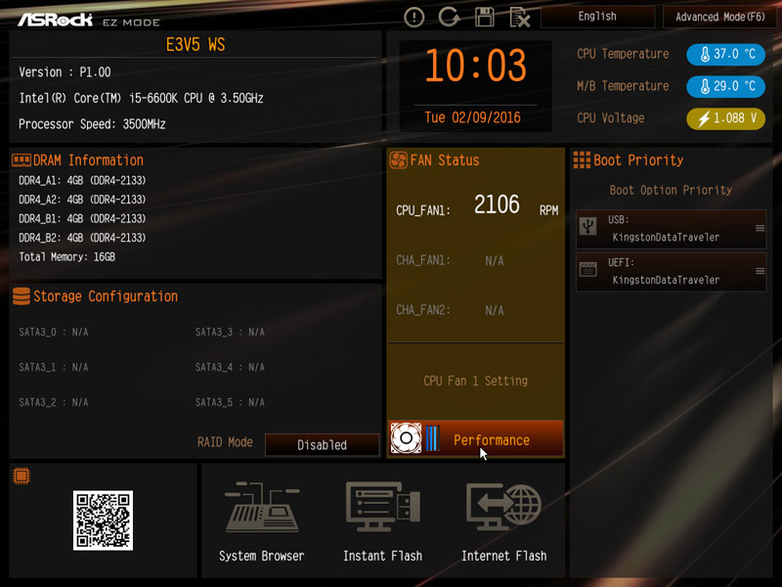Click the Processor Speed: 3500MHz line
The image size is (782, 587).
coord(92,124)
